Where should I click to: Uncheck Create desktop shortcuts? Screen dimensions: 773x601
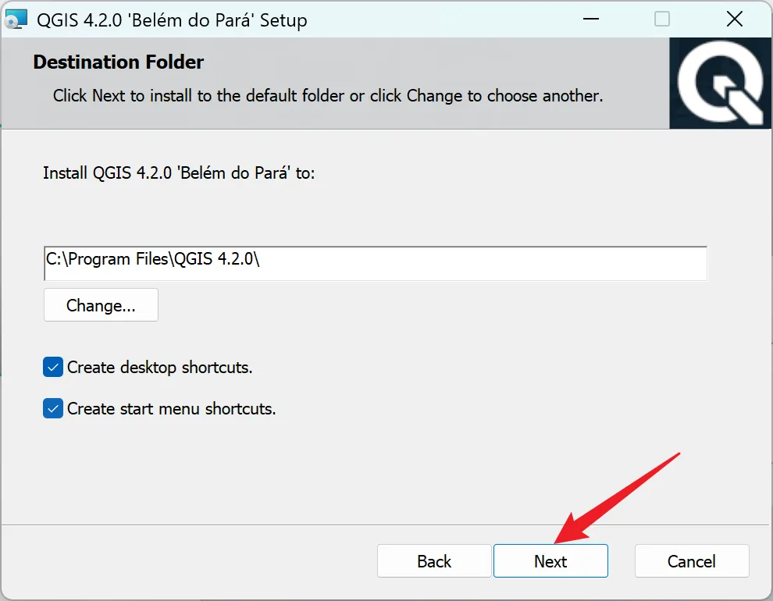[x=53, y=367]
